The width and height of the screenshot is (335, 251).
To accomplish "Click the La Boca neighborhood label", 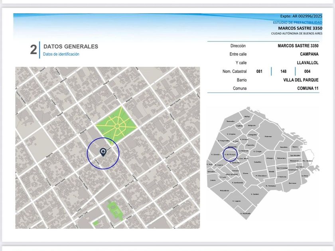I will click(304, 176).
